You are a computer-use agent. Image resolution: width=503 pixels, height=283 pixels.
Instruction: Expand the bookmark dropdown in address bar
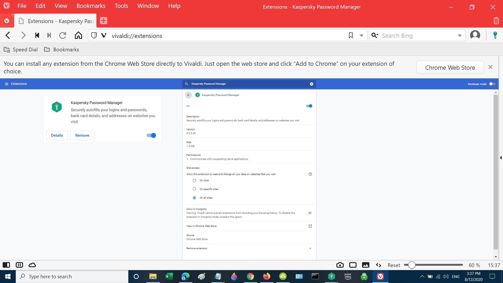tap(361, 35)
